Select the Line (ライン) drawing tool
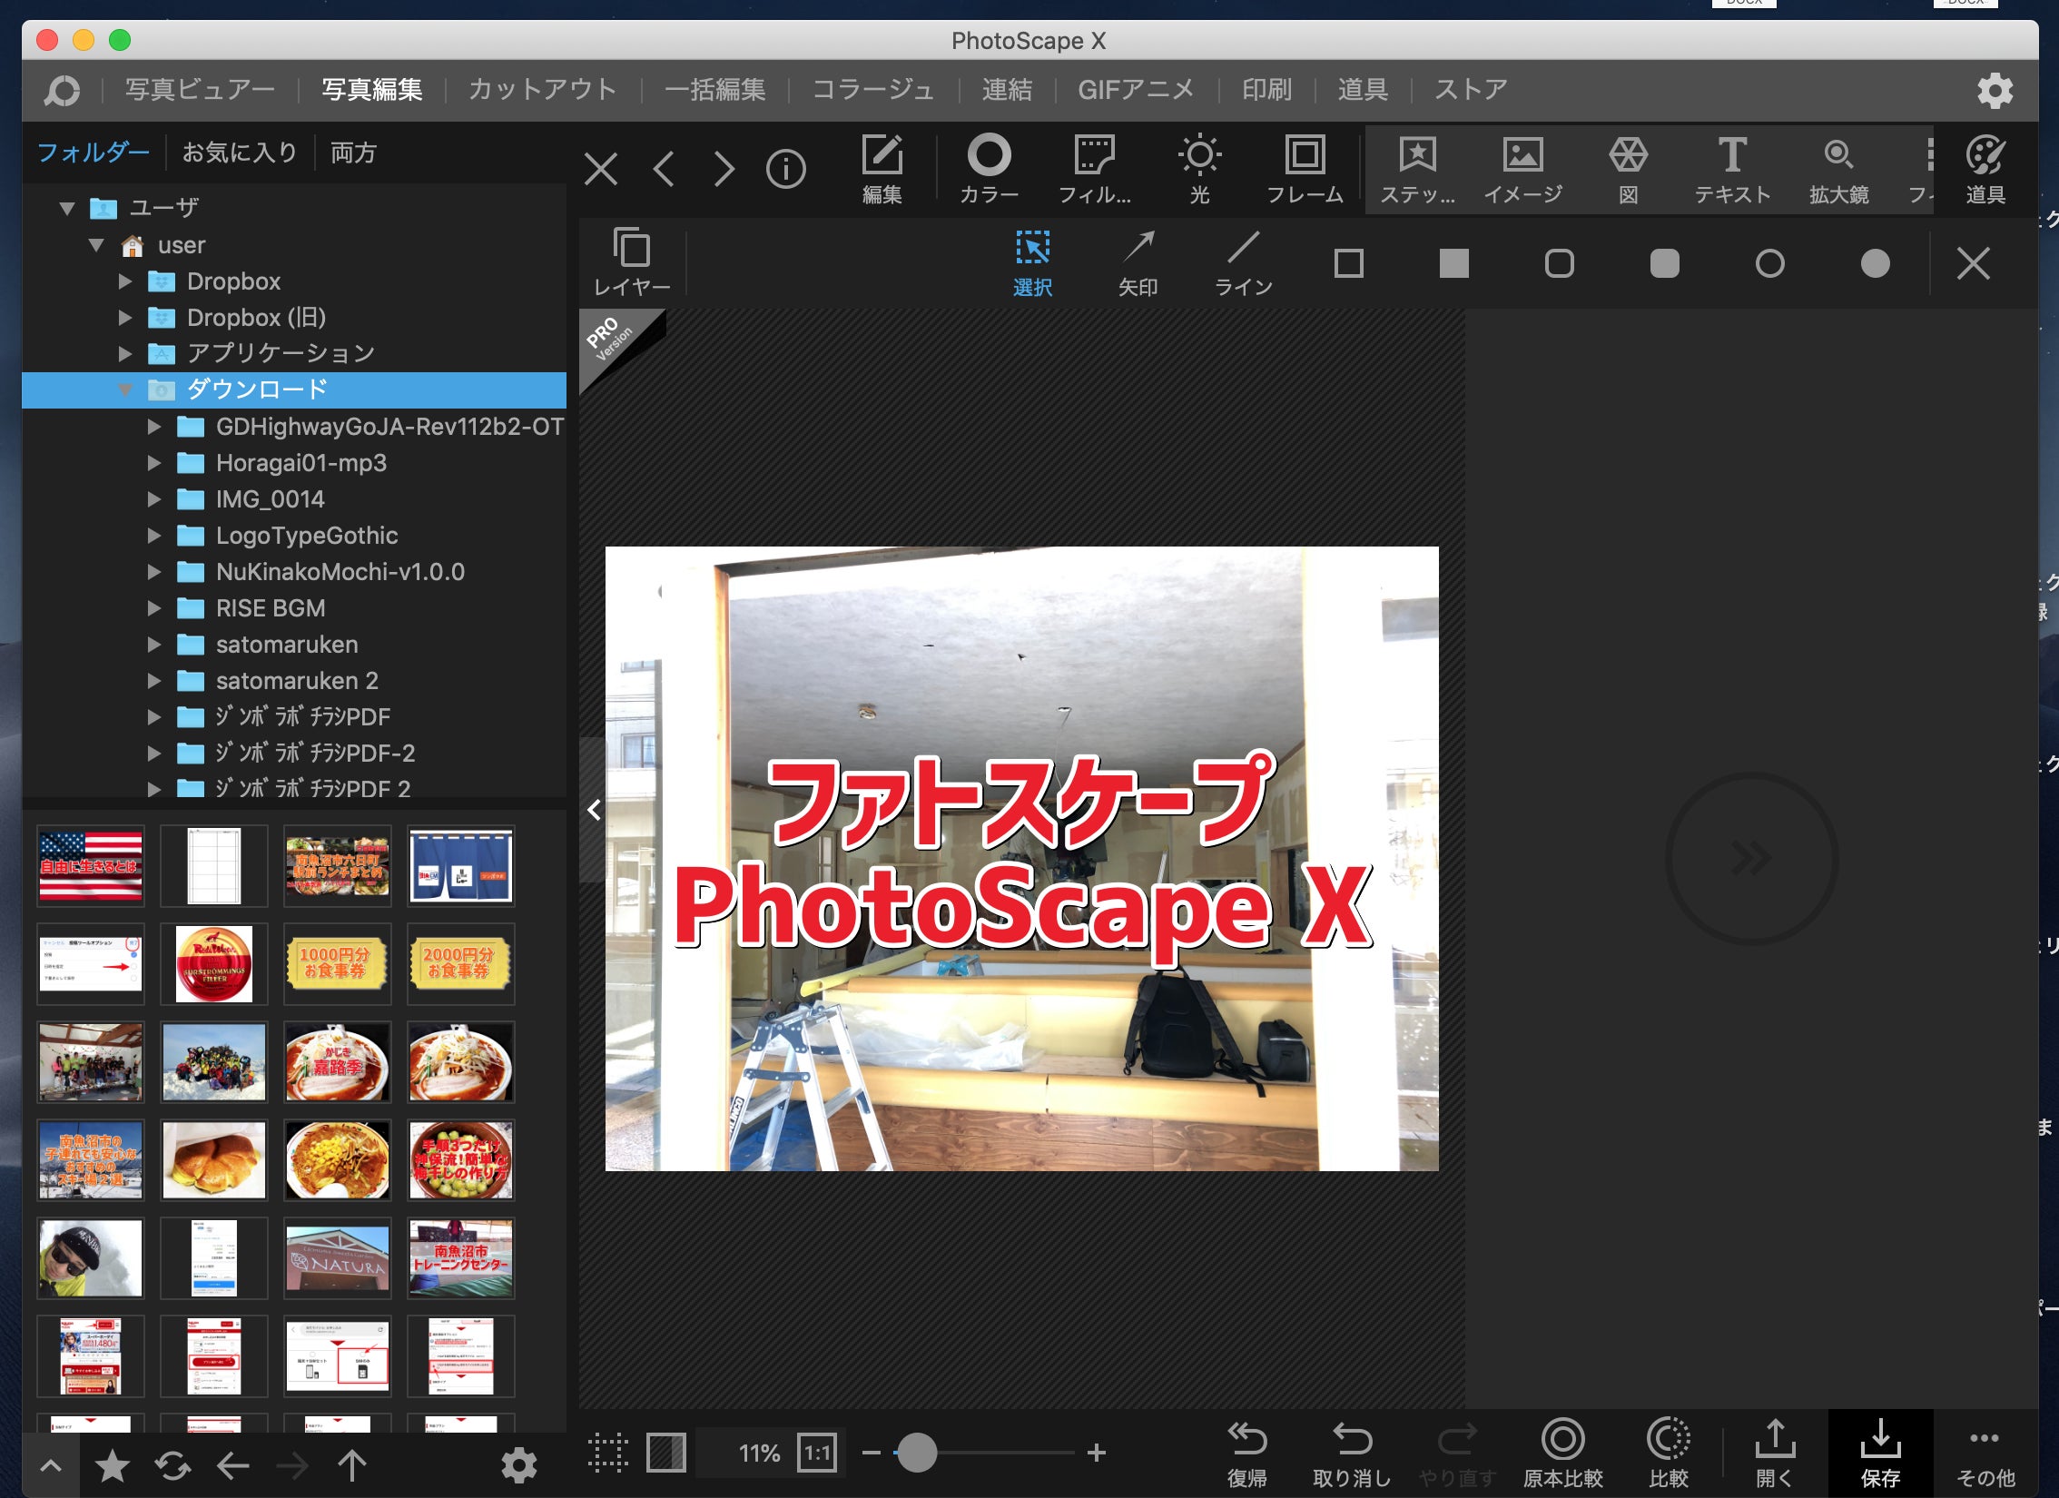The width and height of the screenshot is (2059, 1498). pos(1243,263)
